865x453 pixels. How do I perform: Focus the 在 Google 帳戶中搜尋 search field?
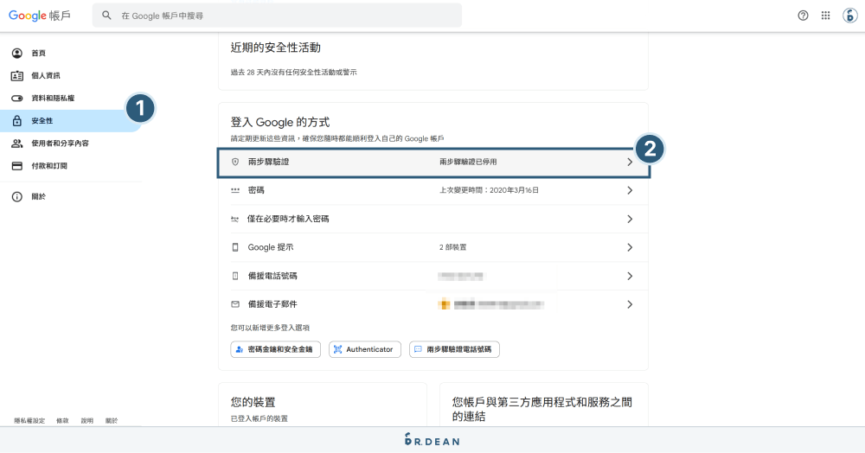point(277,16)
